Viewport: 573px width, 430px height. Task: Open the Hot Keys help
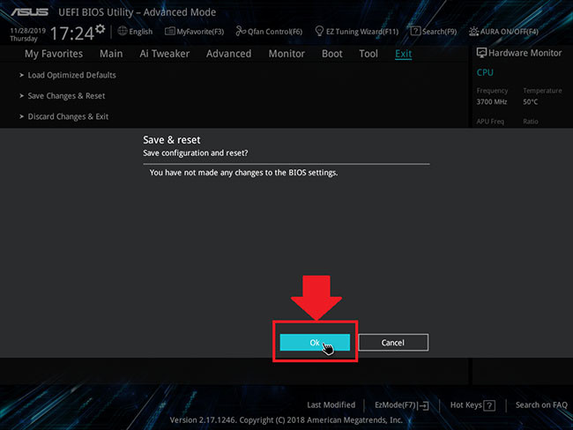click(x=473, y=404)
